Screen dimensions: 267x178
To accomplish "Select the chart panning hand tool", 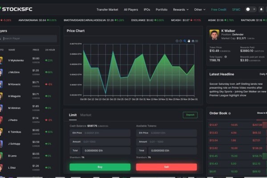I will point(189,41).
